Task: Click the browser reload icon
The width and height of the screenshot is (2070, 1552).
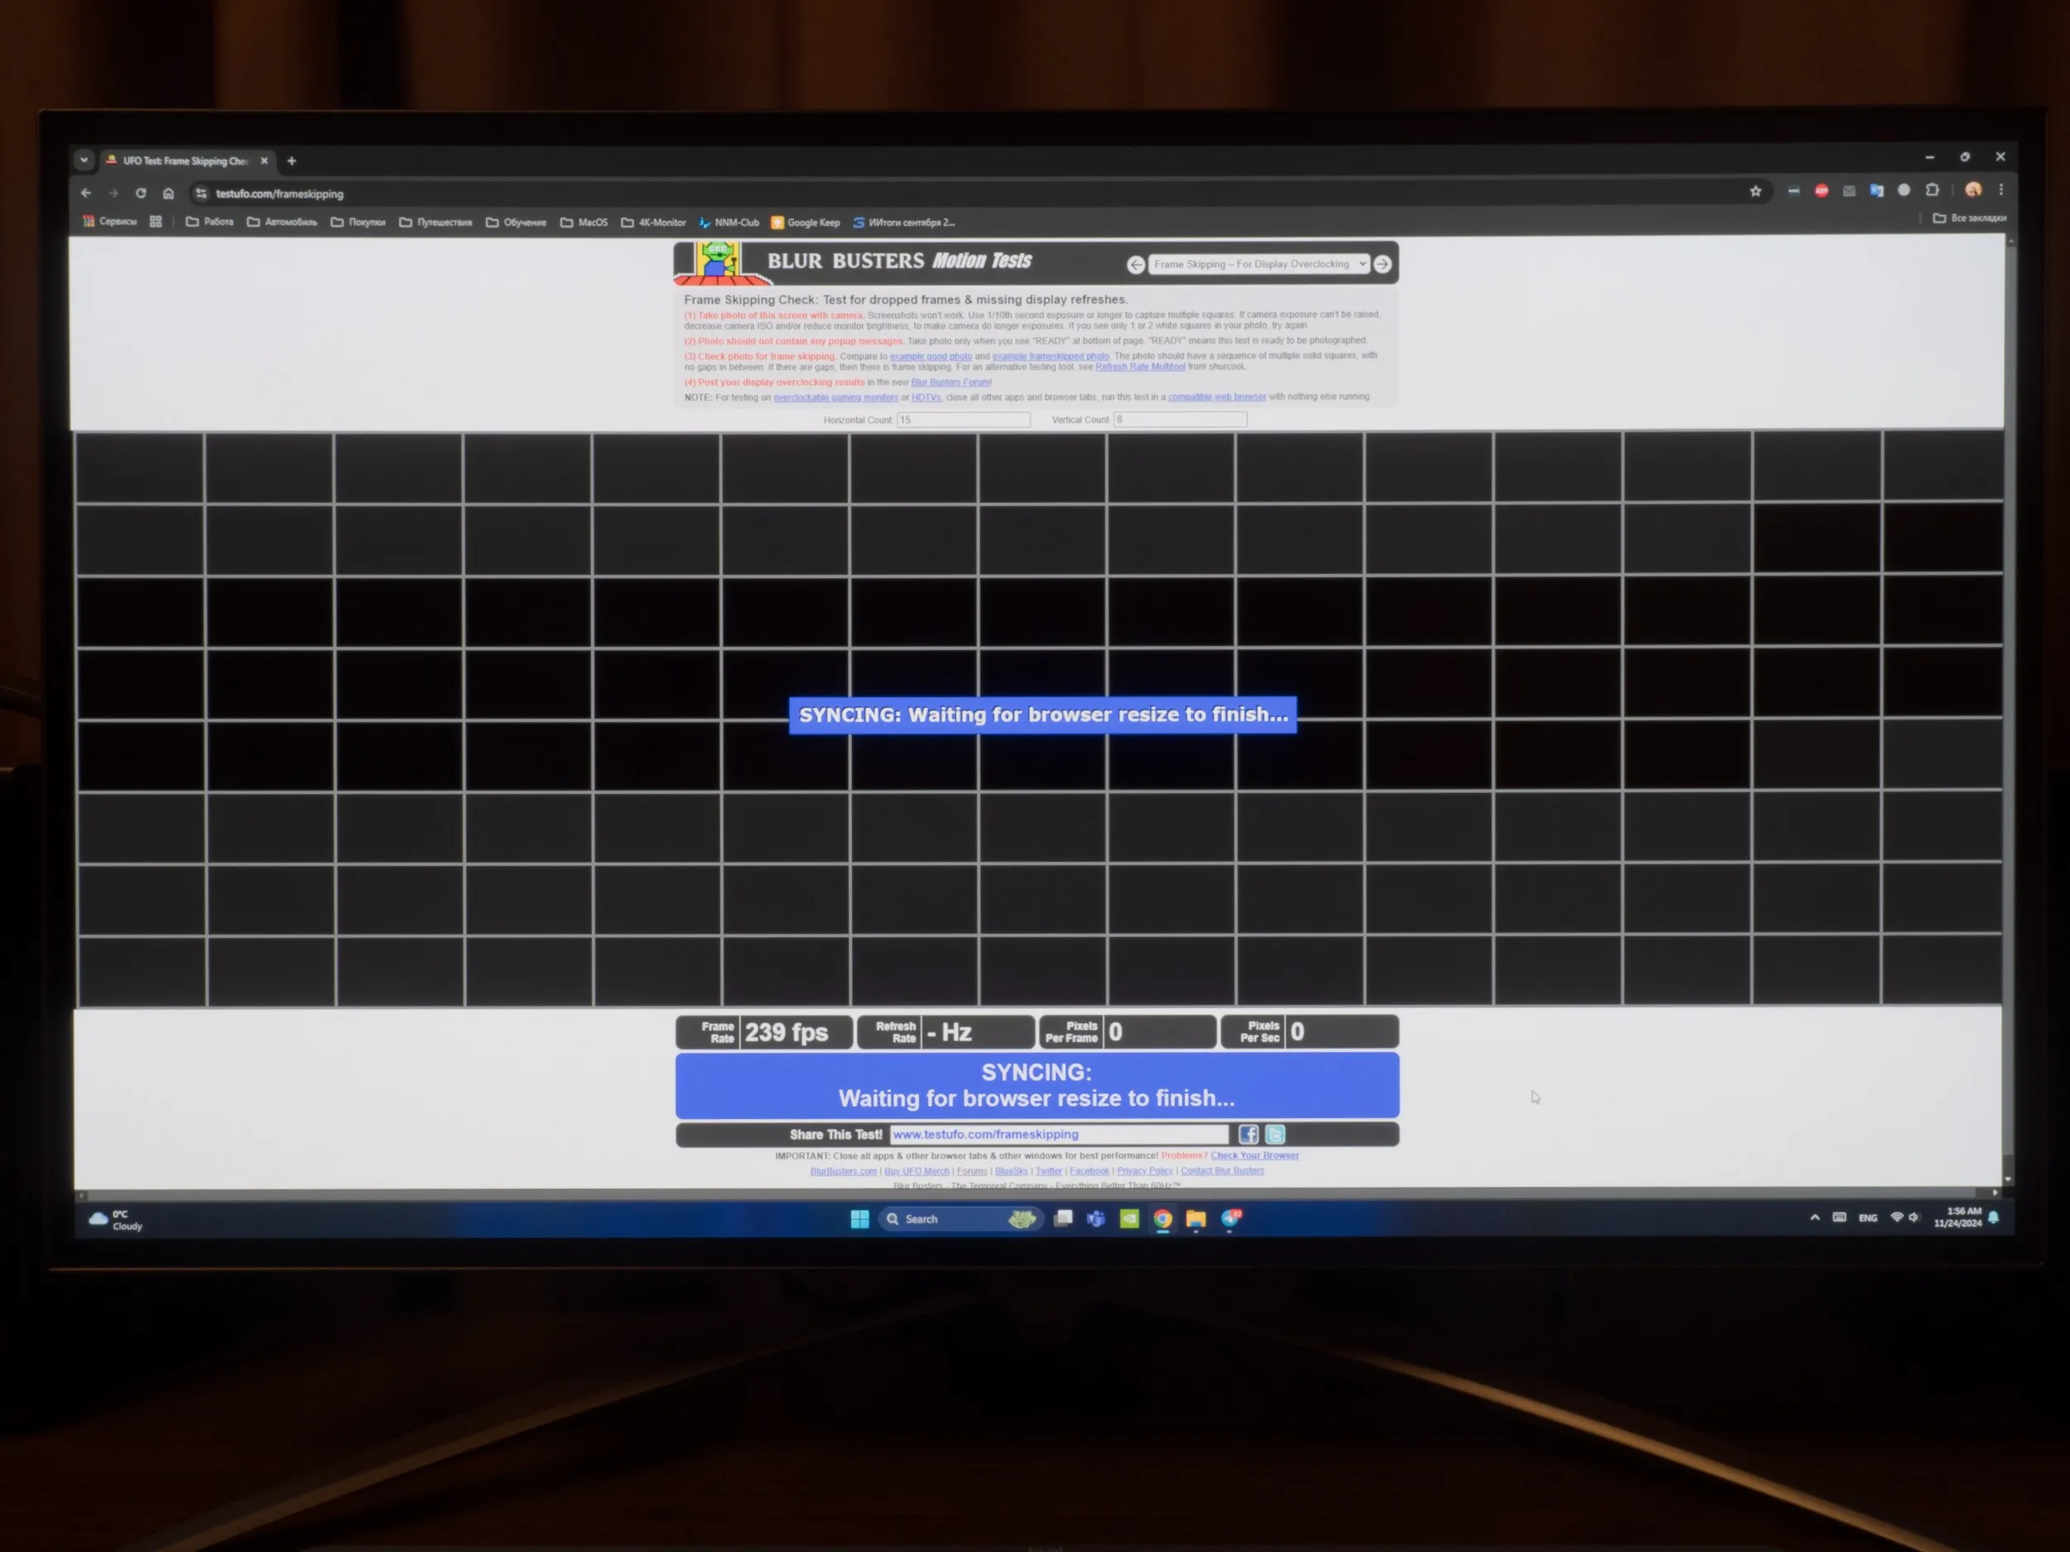Action: click(x=141, y=194)
